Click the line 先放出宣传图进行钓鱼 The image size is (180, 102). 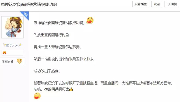tap(51, 35)
